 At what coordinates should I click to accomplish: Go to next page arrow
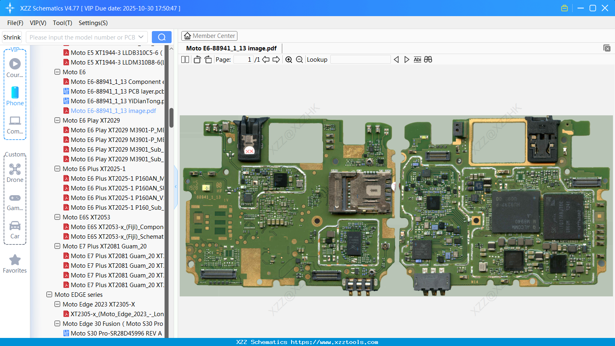276,60
